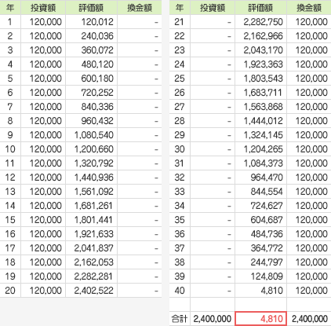
Task: Click cell with value 1,320,792
Action: click(92, 163)
